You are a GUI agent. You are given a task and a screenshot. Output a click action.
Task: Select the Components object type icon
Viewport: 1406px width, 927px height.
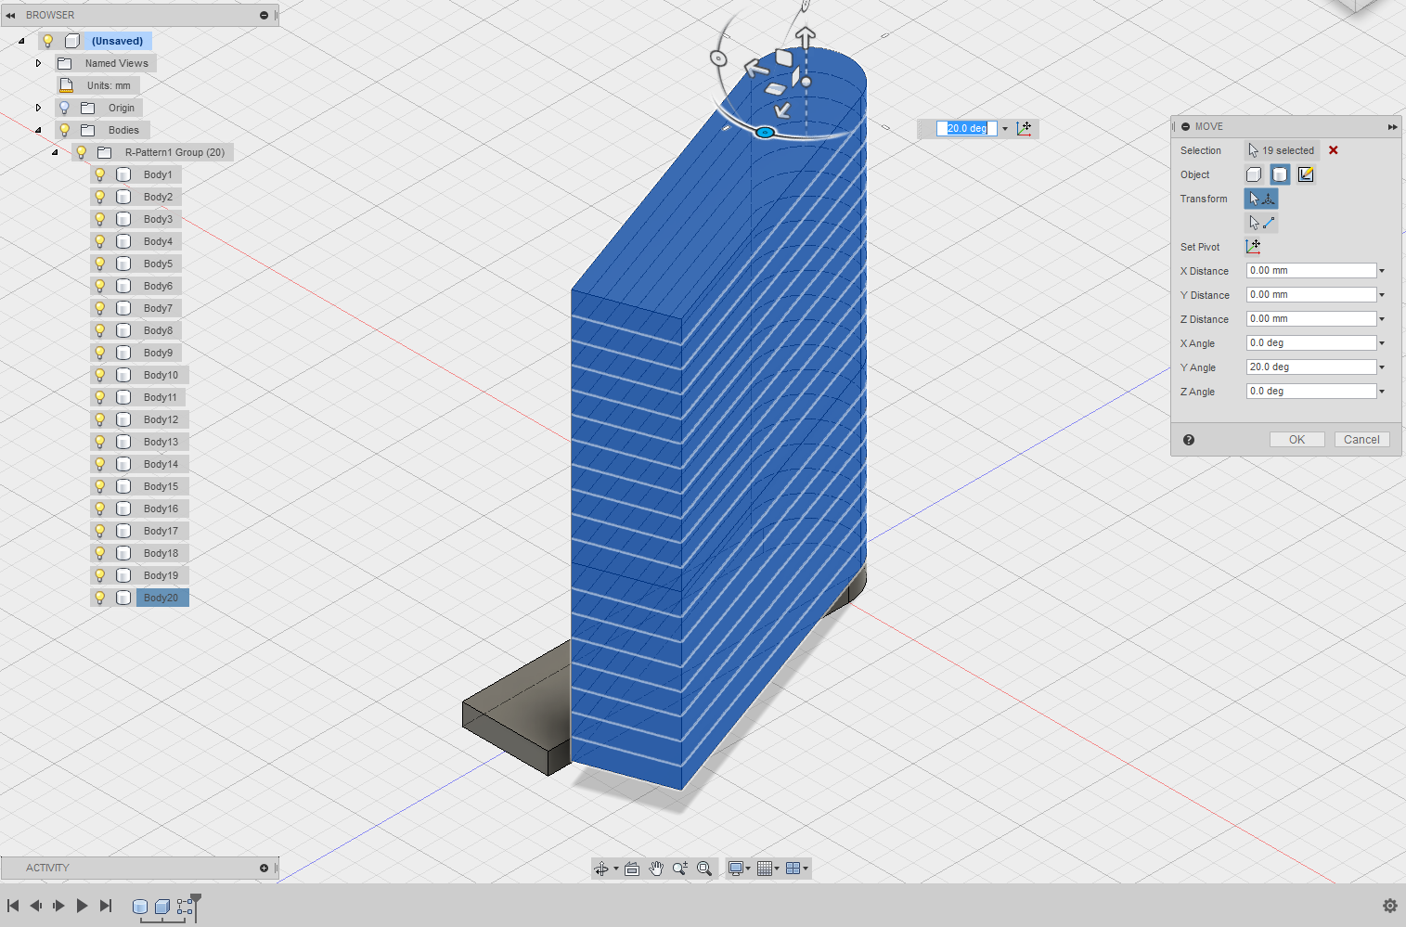coord(1254,174)
